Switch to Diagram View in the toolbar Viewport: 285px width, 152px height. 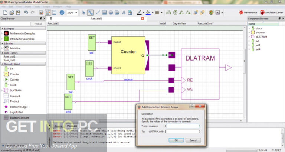pos(48,13)
